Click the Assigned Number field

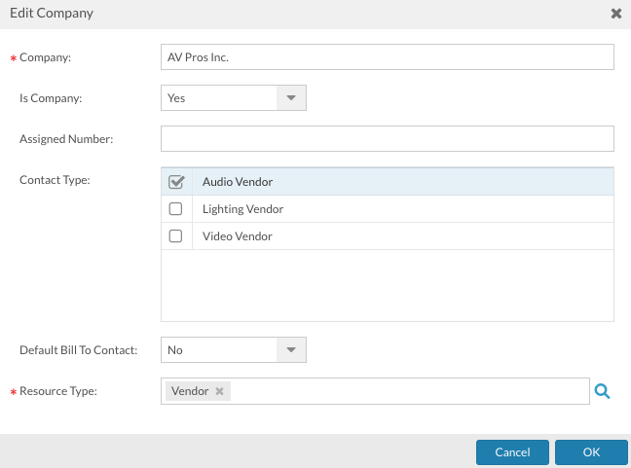(x=388, y=139)
